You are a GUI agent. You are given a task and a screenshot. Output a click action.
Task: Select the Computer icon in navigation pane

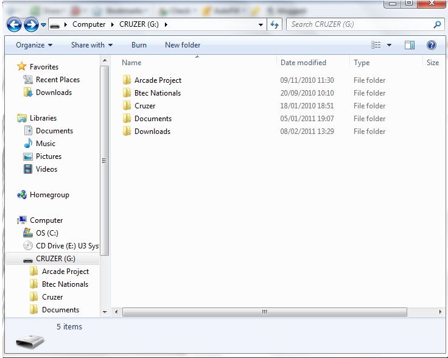click(x=22, y=220)
